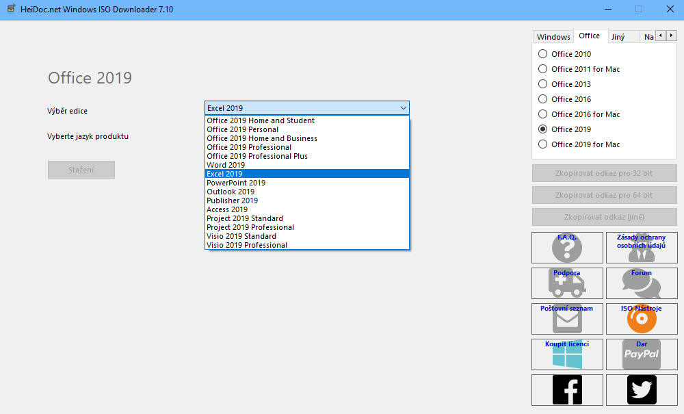Choose Visio 2019 Standard from list
The image size is (684, 414).
[x=307, y=236]
